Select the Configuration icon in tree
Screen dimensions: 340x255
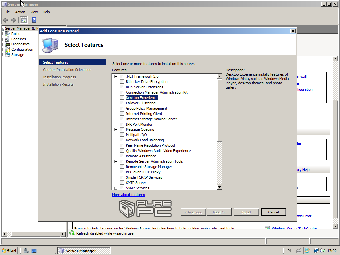[7, 50]
